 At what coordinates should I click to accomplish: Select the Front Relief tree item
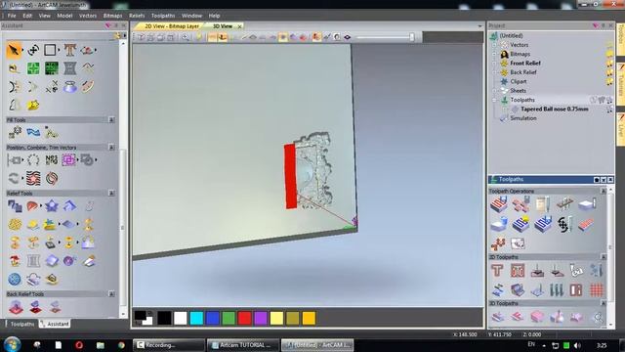(525, 63)
